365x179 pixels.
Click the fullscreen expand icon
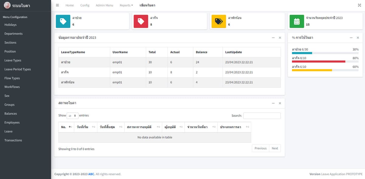coord(360,5)
